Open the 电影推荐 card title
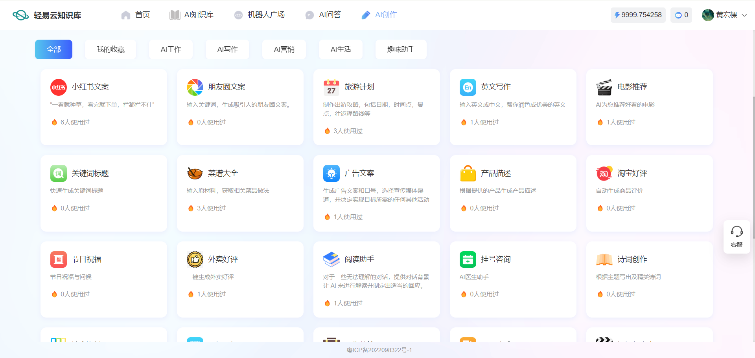The image size is (755, 358). coord(632,87)
